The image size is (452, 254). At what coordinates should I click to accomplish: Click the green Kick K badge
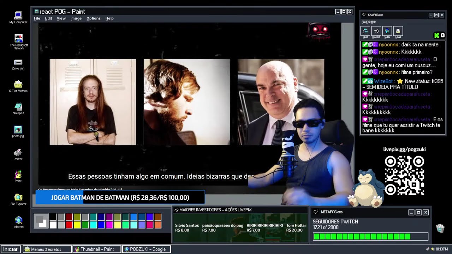coord(437,35)
